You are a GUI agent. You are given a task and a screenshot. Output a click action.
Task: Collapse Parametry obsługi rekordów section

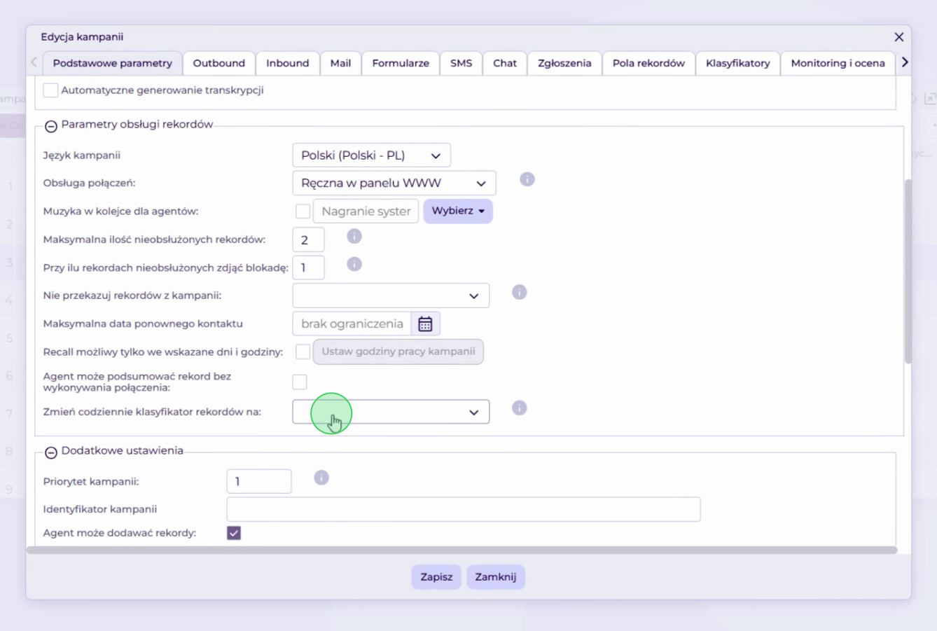[x=51, y=127]
